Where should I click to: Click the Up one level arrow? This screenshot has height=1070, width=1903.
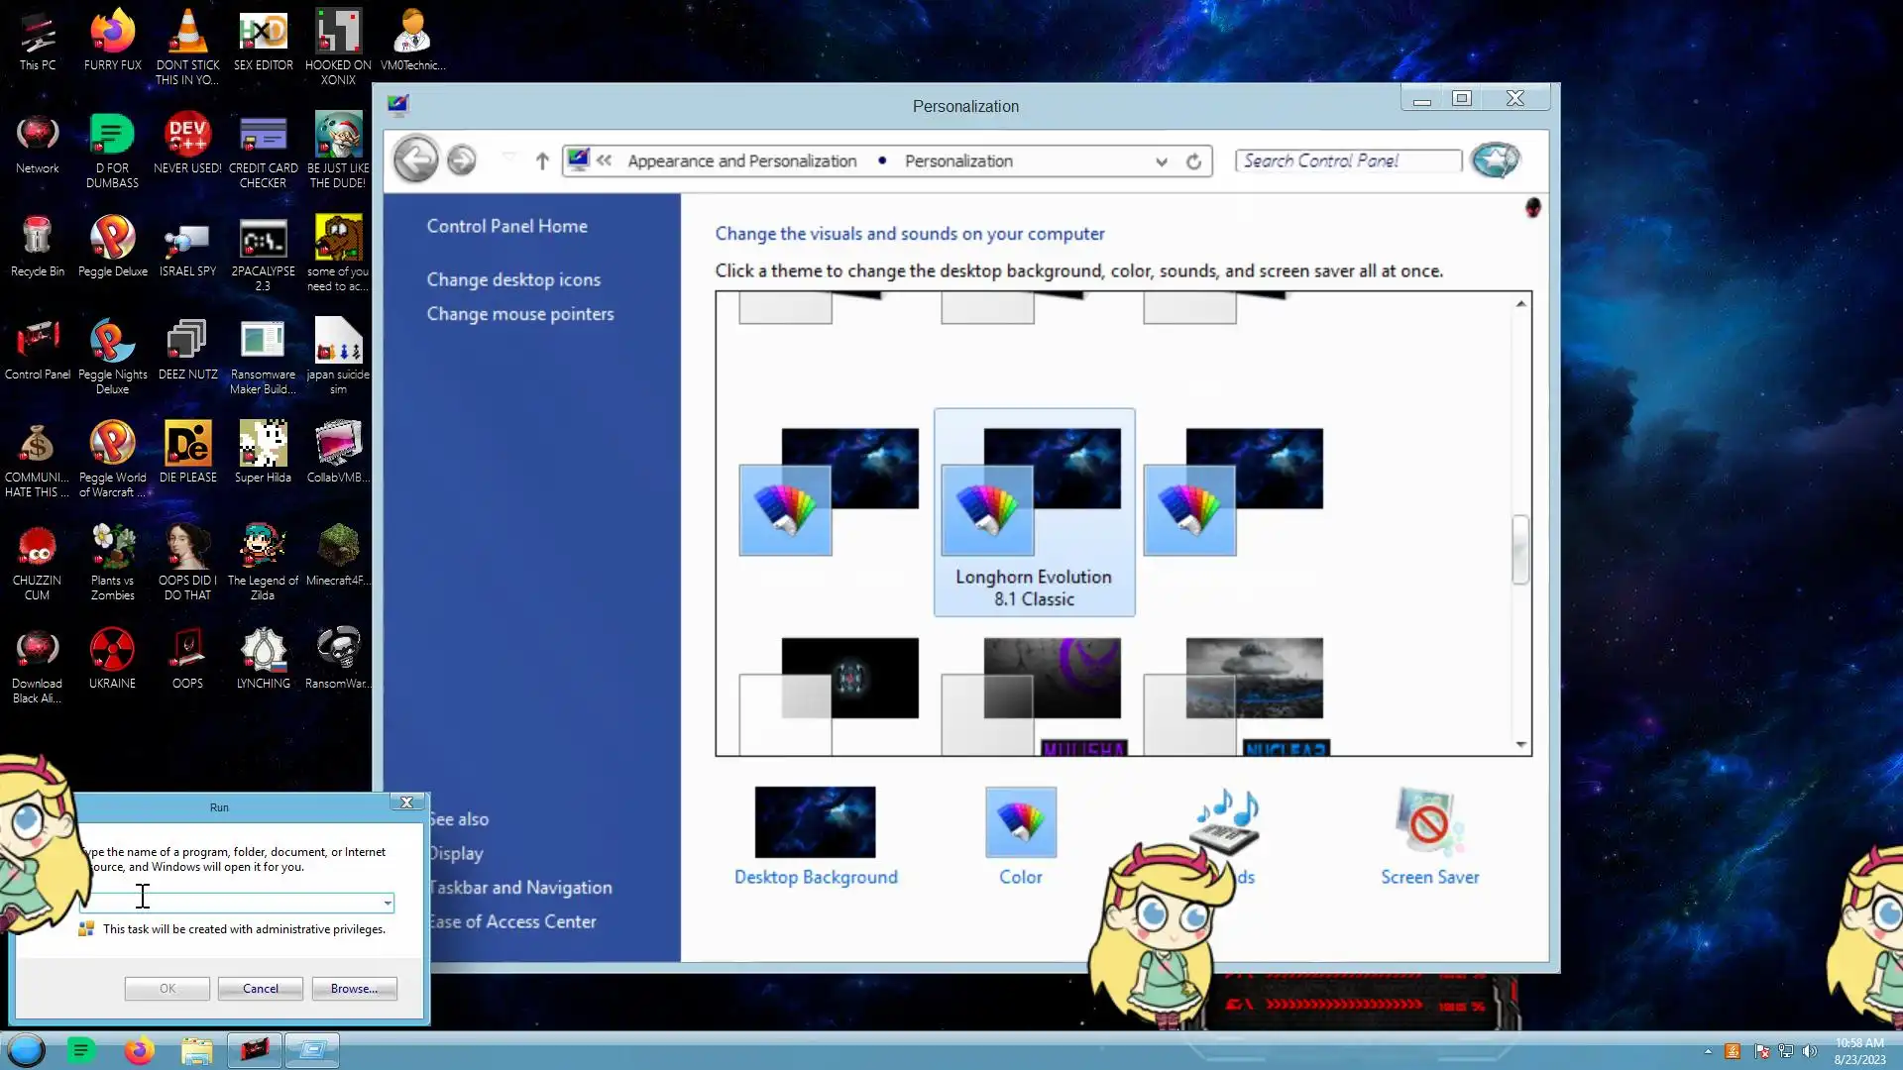point(541,160)
